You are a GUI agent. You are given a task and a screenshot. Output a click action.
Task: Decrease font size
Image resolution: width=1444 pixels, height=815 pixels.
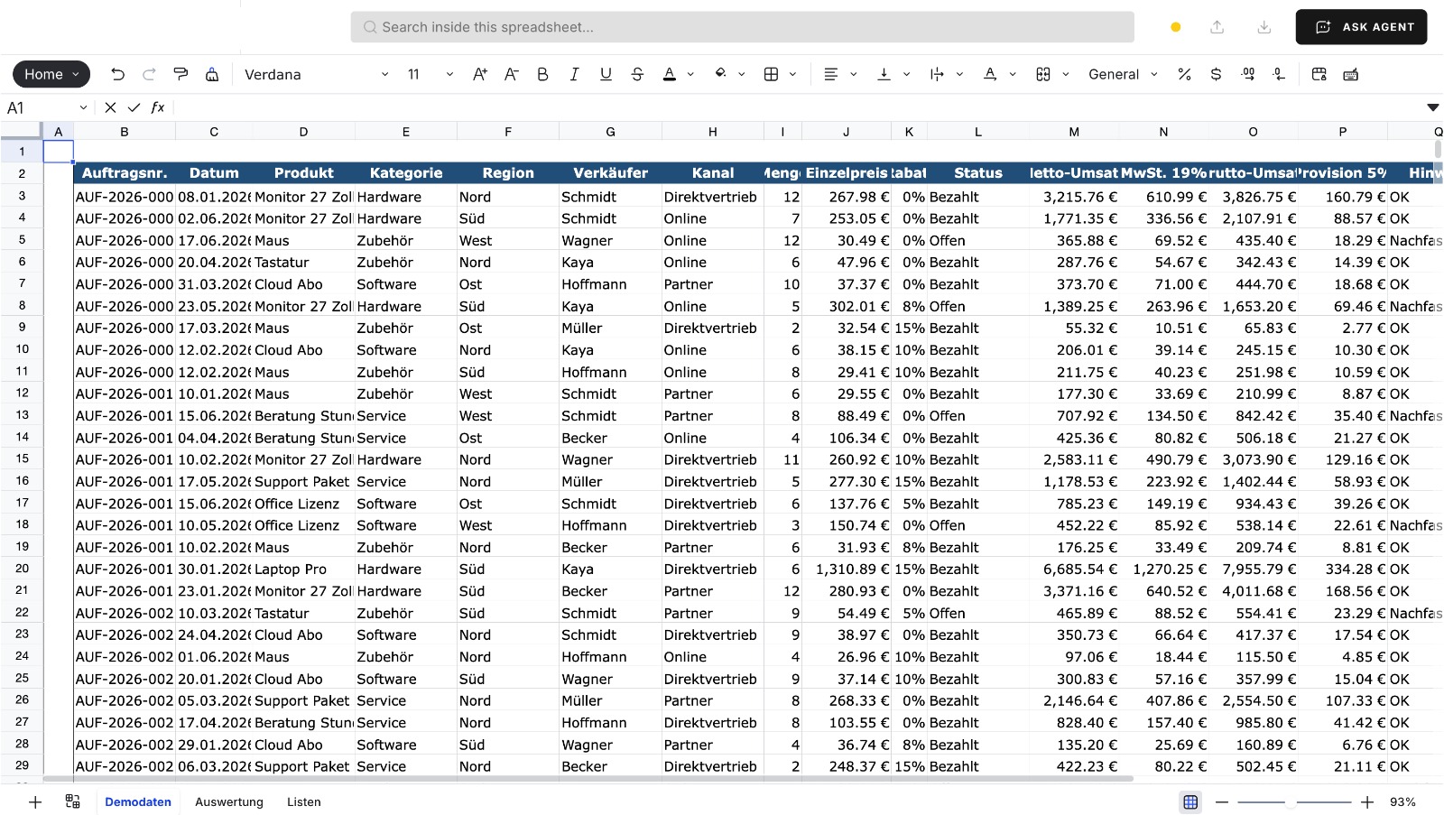511,75
